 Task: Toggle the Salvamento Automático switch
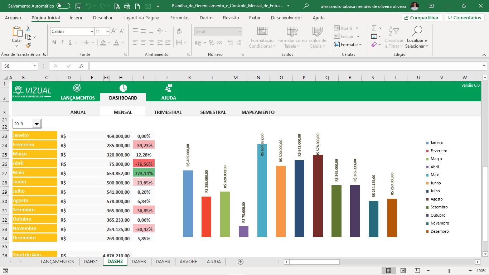click(63, 6)
